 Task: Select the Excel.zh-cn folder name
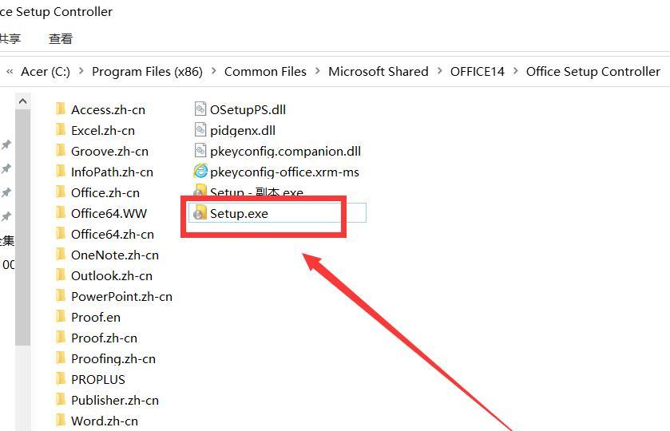[103, 130]
